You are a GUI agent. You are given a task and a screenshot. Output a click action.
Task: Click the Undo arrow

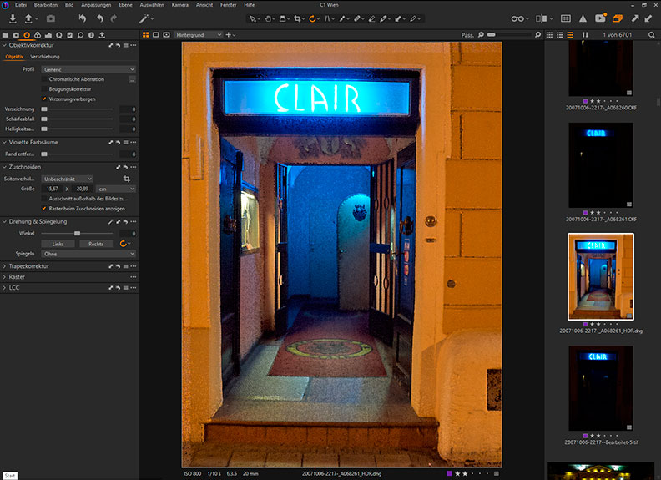click(x=100, y=18)
